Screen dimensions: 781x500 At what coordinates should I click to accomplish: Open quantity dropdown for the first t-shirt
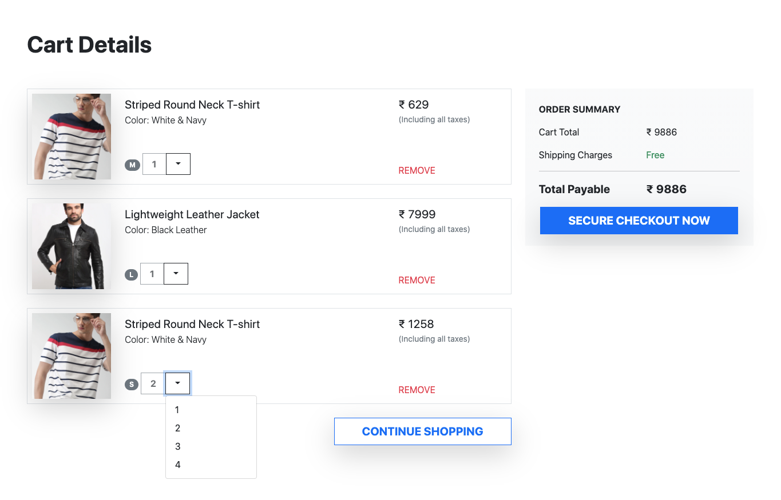(x=178, y=163)
